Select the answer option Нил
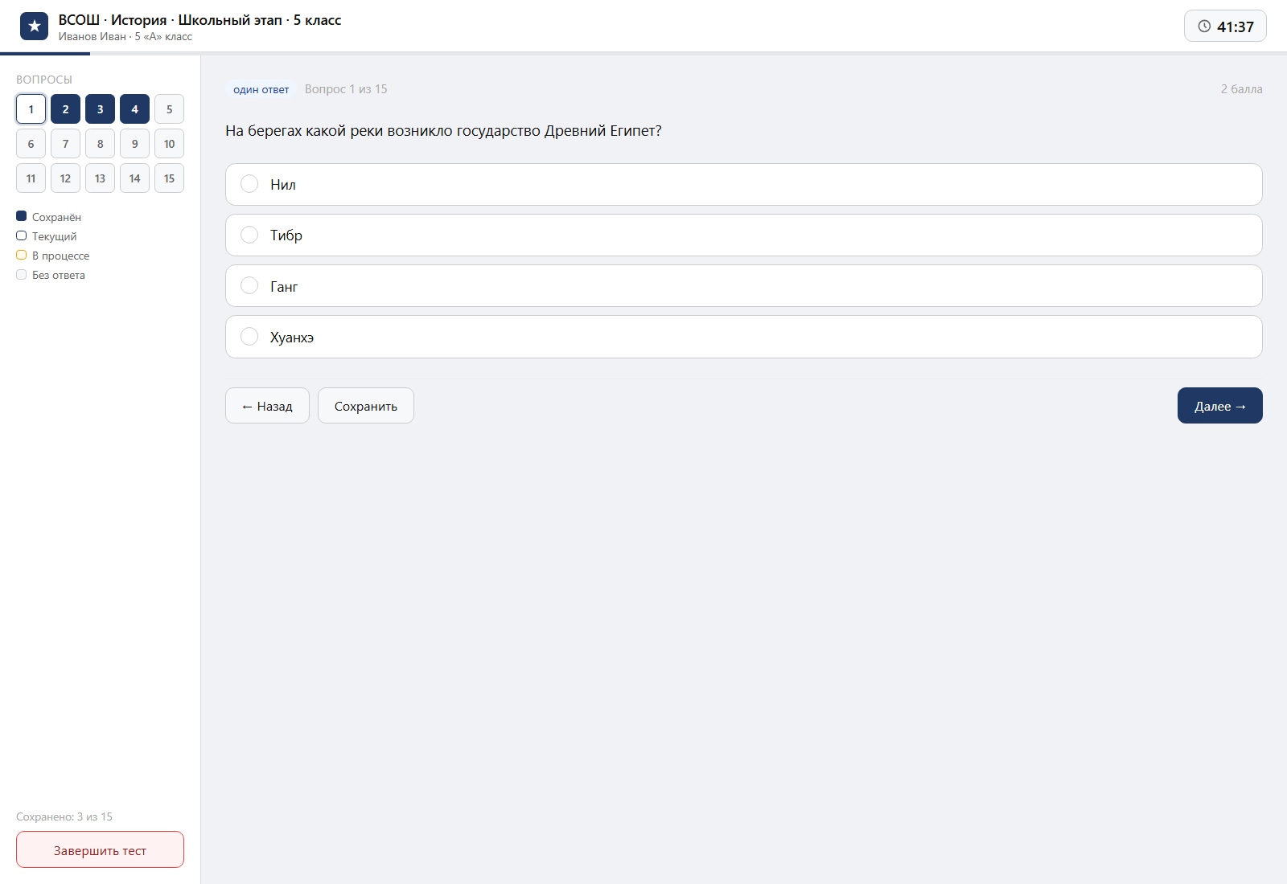This screenshot has height=884, width=1287. click(x=743, y=185)
